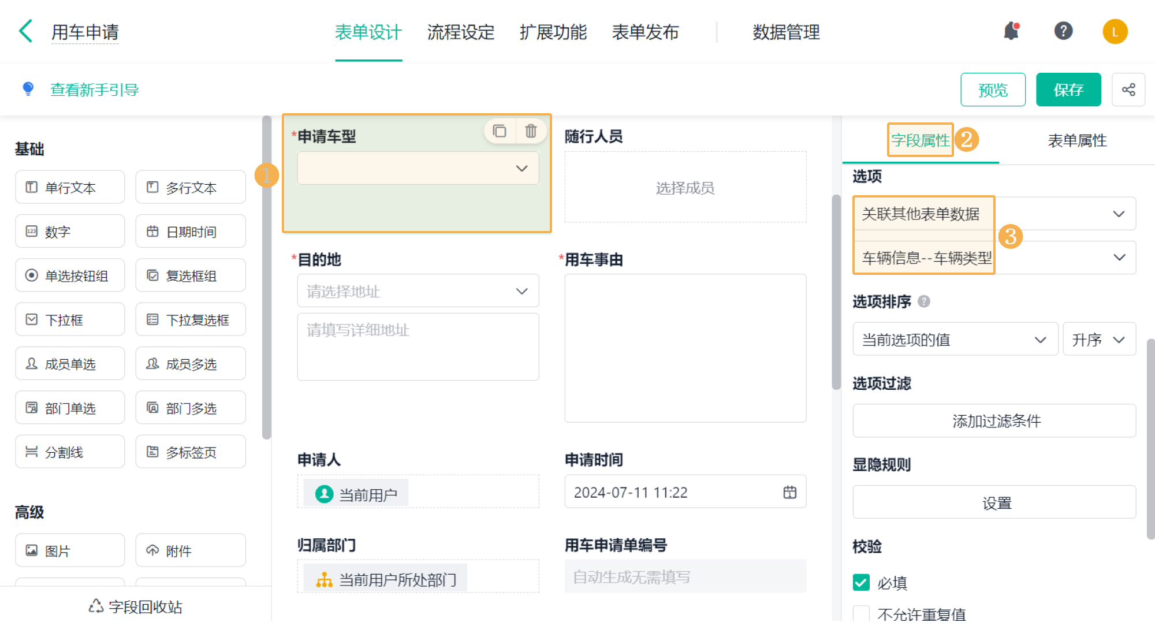Click the share icon next to 保存
1155x626 pixels.
tap(1128, 90)
